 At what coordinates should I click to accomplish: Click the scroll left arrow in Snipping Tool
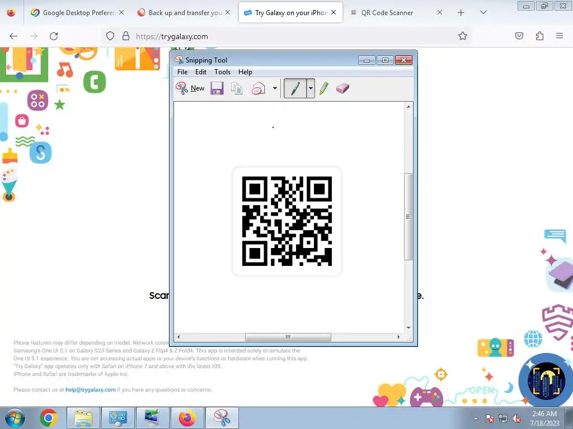click(x=179, y=337)
